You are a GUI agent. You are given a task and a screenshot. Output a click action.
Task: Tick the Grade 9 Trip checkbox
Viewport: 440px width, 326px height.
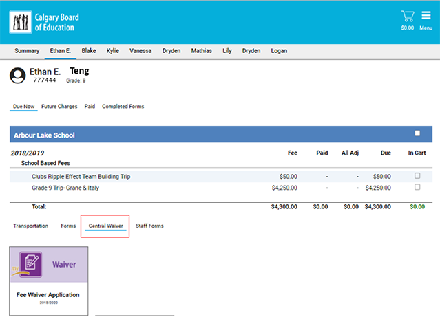[x=417, y=187]
